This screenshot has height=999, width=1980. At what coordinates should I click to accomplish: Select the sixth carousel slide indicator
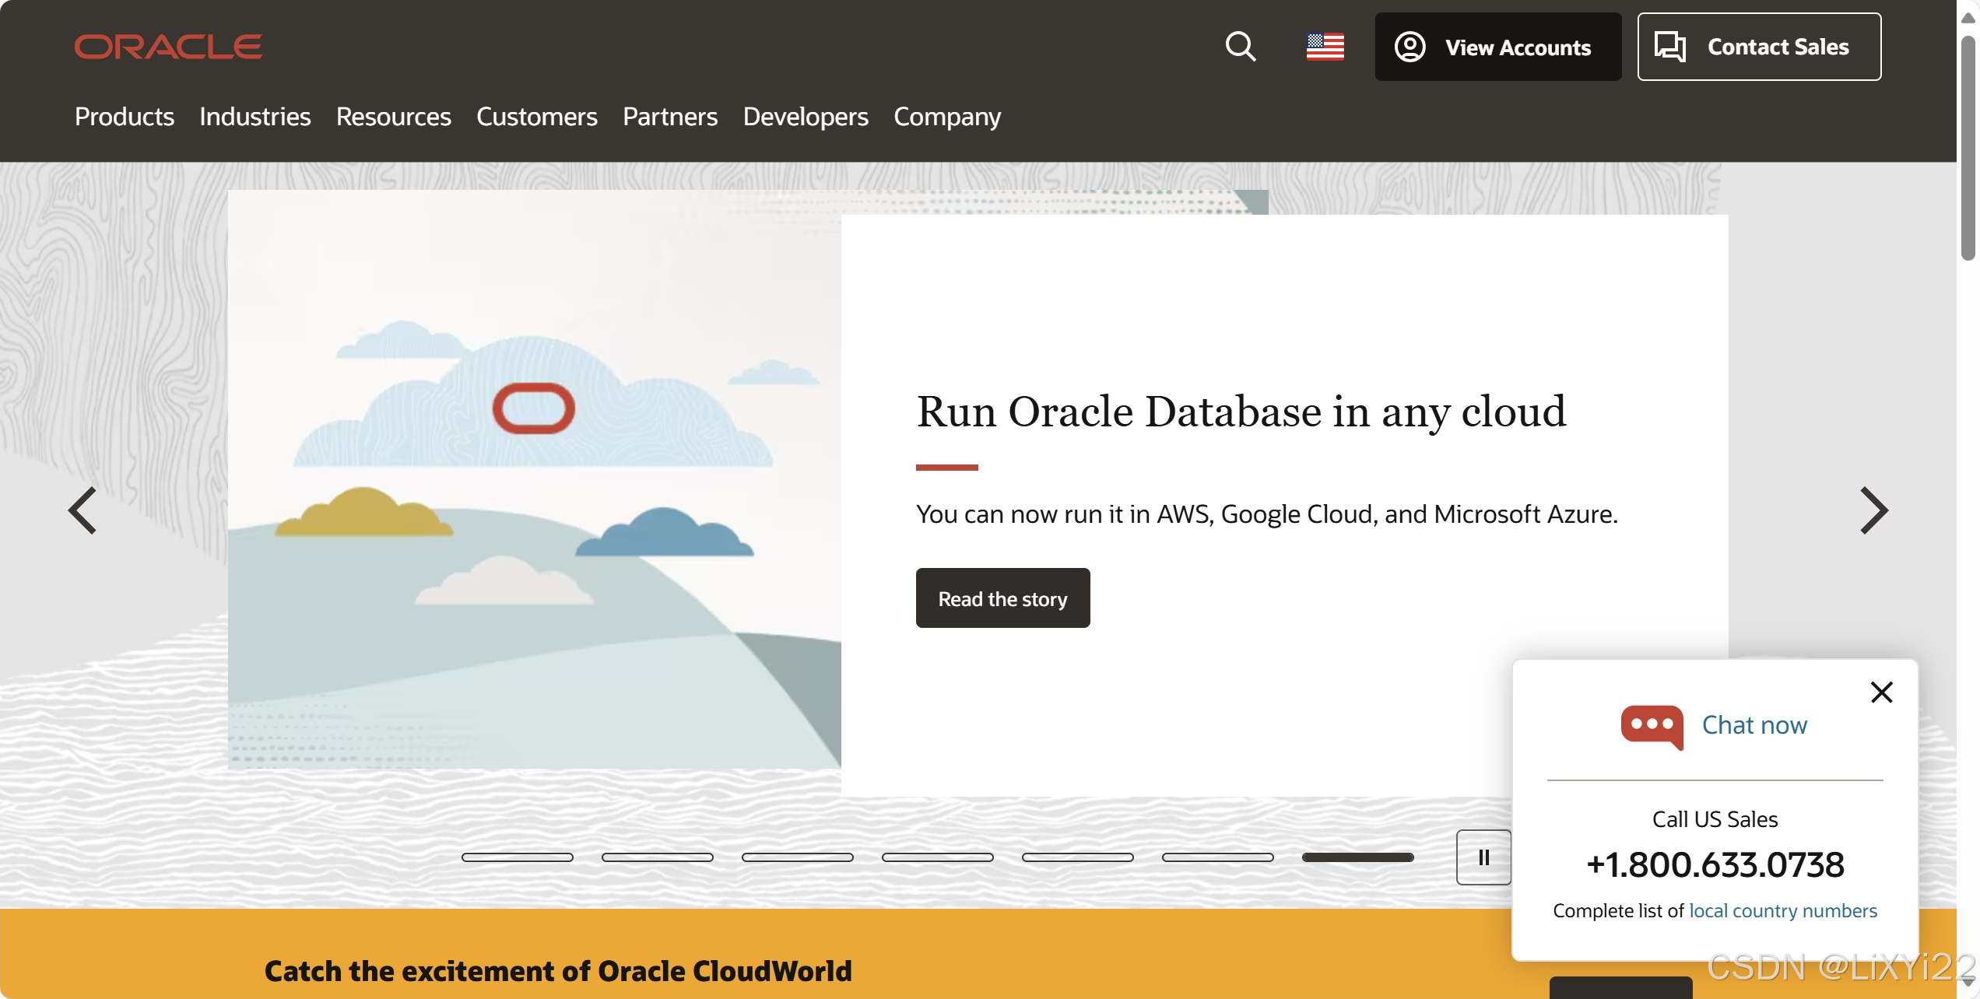point(1217,857)
